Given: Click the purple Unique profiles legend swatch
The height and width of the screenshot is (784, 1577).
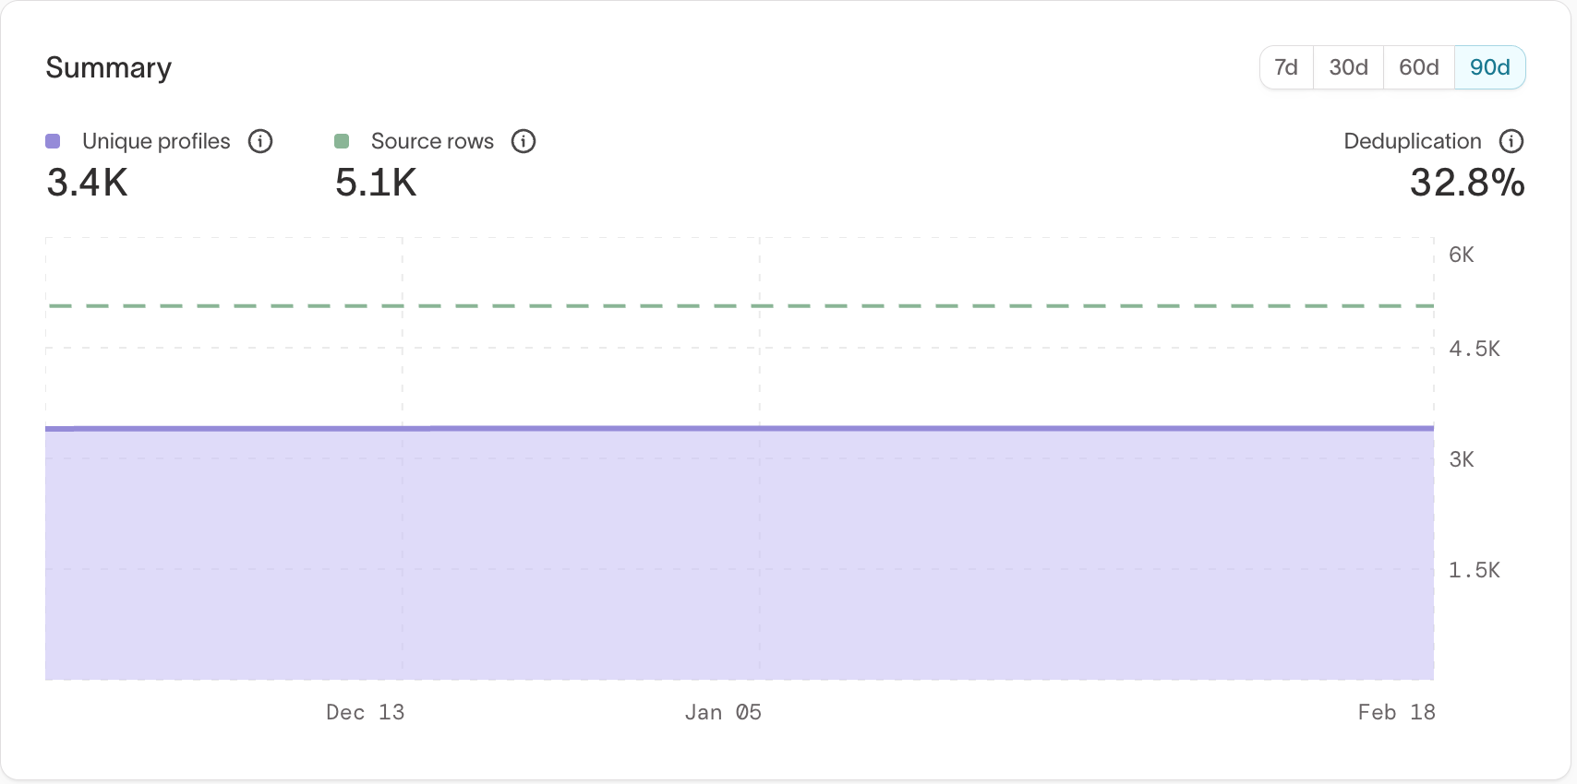Looking at the screenshot, I should [54, 141].
